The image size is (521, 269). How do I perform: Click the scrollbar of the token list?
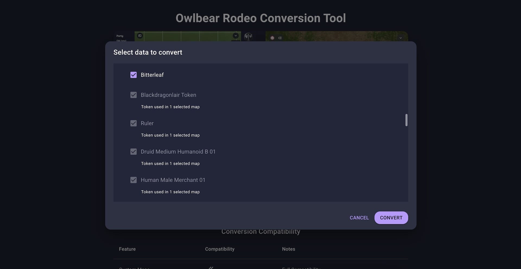(406, 120)
